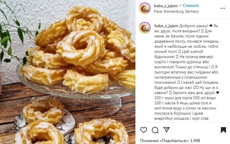The image size is (230, 144).
Task: Click the black heart emoji after Доброго ранку
Action: (x=211, y=26)
